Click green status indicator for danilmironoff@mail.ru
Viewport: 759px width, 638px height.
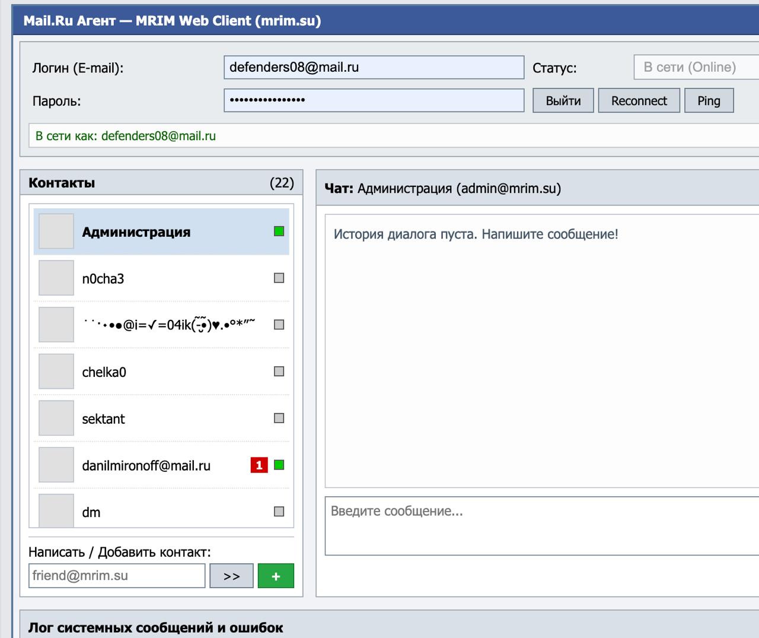tap(279, 465)
